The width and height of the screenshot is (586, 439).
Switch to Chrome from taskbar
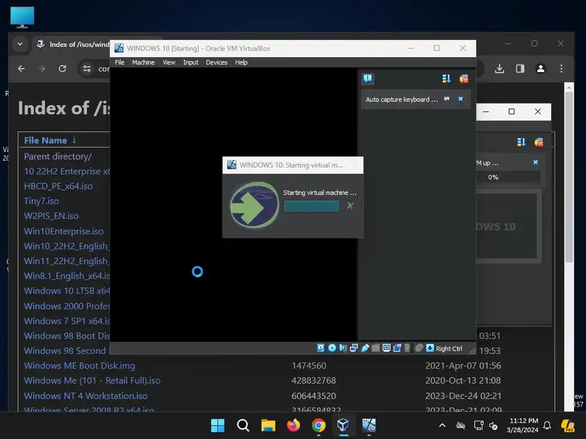[318, 425]
